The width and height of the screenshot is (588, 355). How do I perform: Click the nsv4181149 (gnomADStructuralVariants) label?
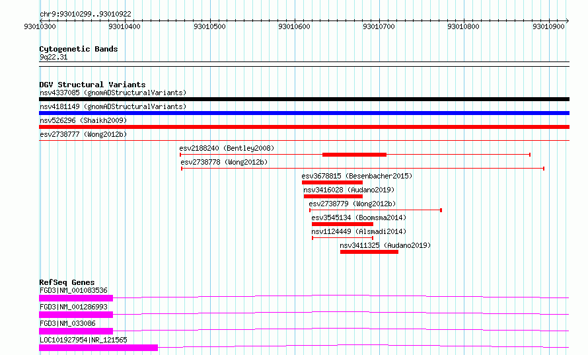[113, 106]
